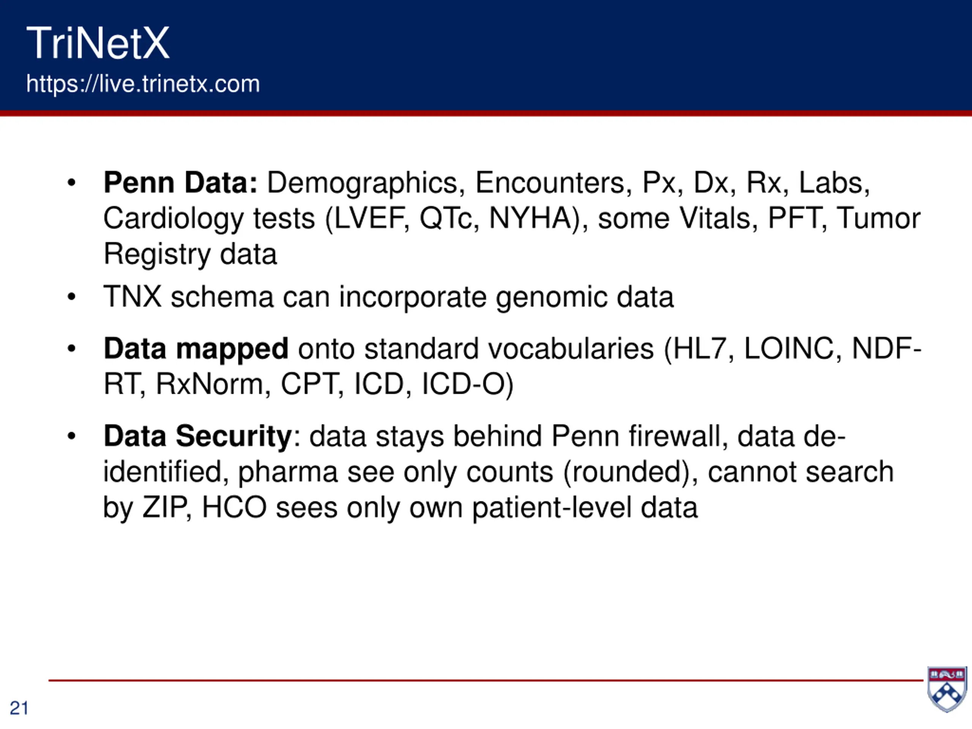Click the phrase HCO sees only own

click(x=332, y=508)
